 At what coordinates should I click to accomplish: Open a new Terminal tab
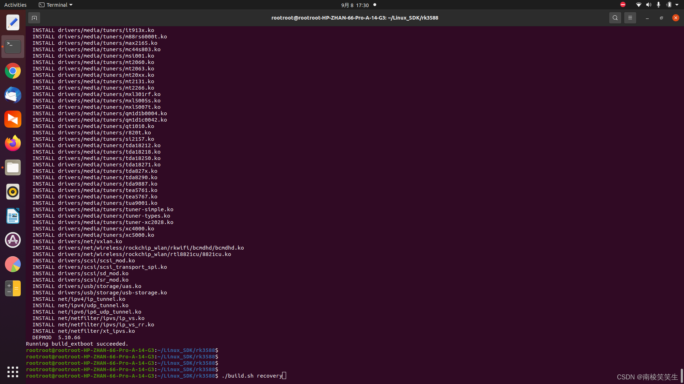34,18
